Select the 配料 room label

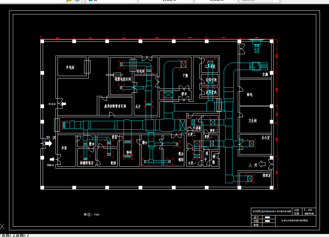113,163
